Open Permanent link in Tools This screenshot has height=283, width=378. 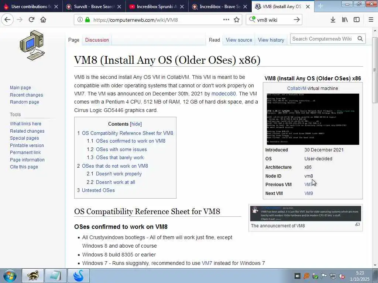tap(25, 152)
